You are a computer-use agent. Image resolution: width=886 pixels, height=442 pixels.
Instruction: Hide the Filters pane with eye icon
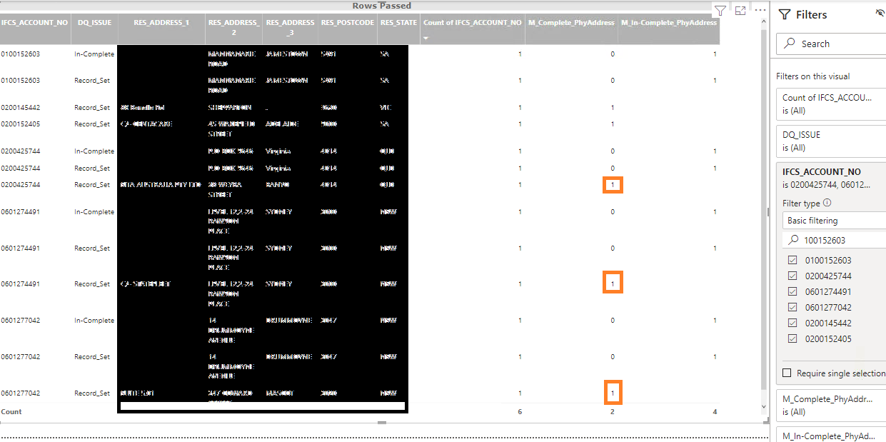click(880, 14)
